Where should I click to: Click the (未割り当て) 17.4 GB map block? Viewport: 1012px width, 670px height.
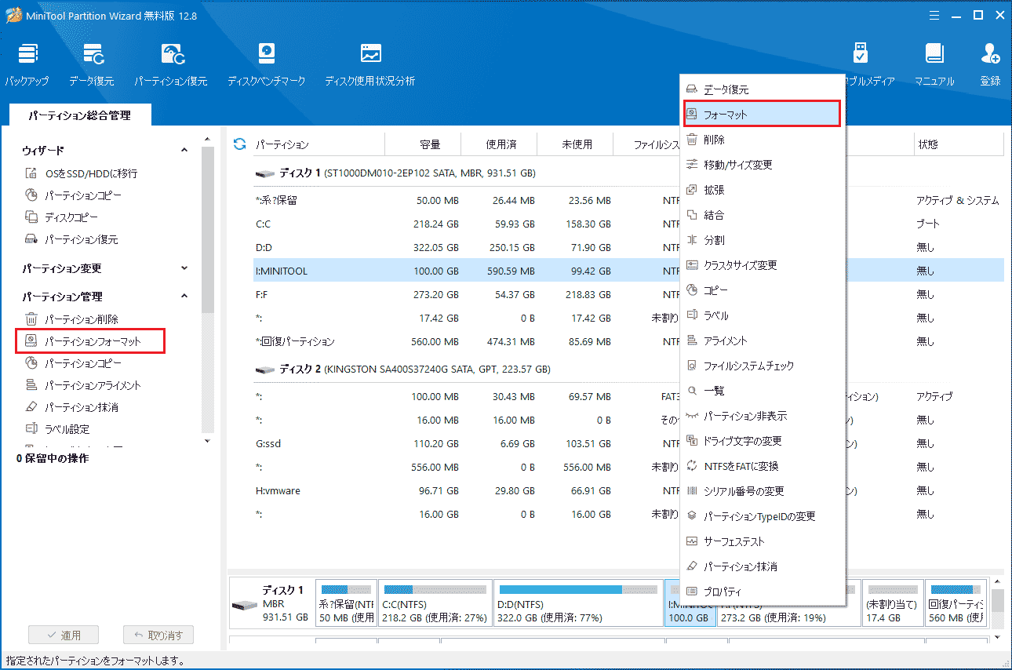[891, 603]
